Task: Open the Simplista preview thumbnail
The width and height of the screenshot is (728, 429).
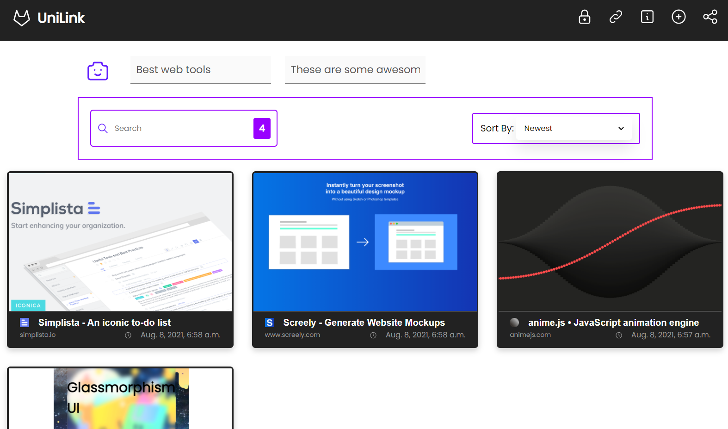Action: click(x=120, y=242)
